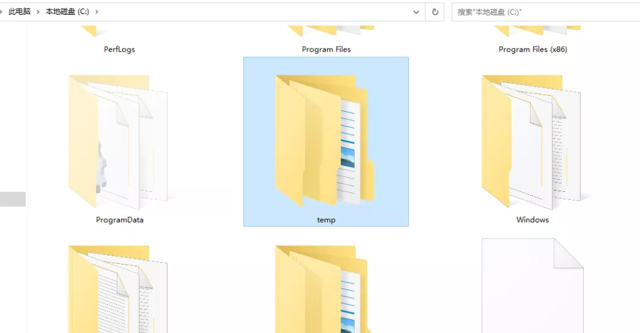Click the PerfLogs folder label
640x333 pixels.
pyautogui.click(x=119, y=49)
